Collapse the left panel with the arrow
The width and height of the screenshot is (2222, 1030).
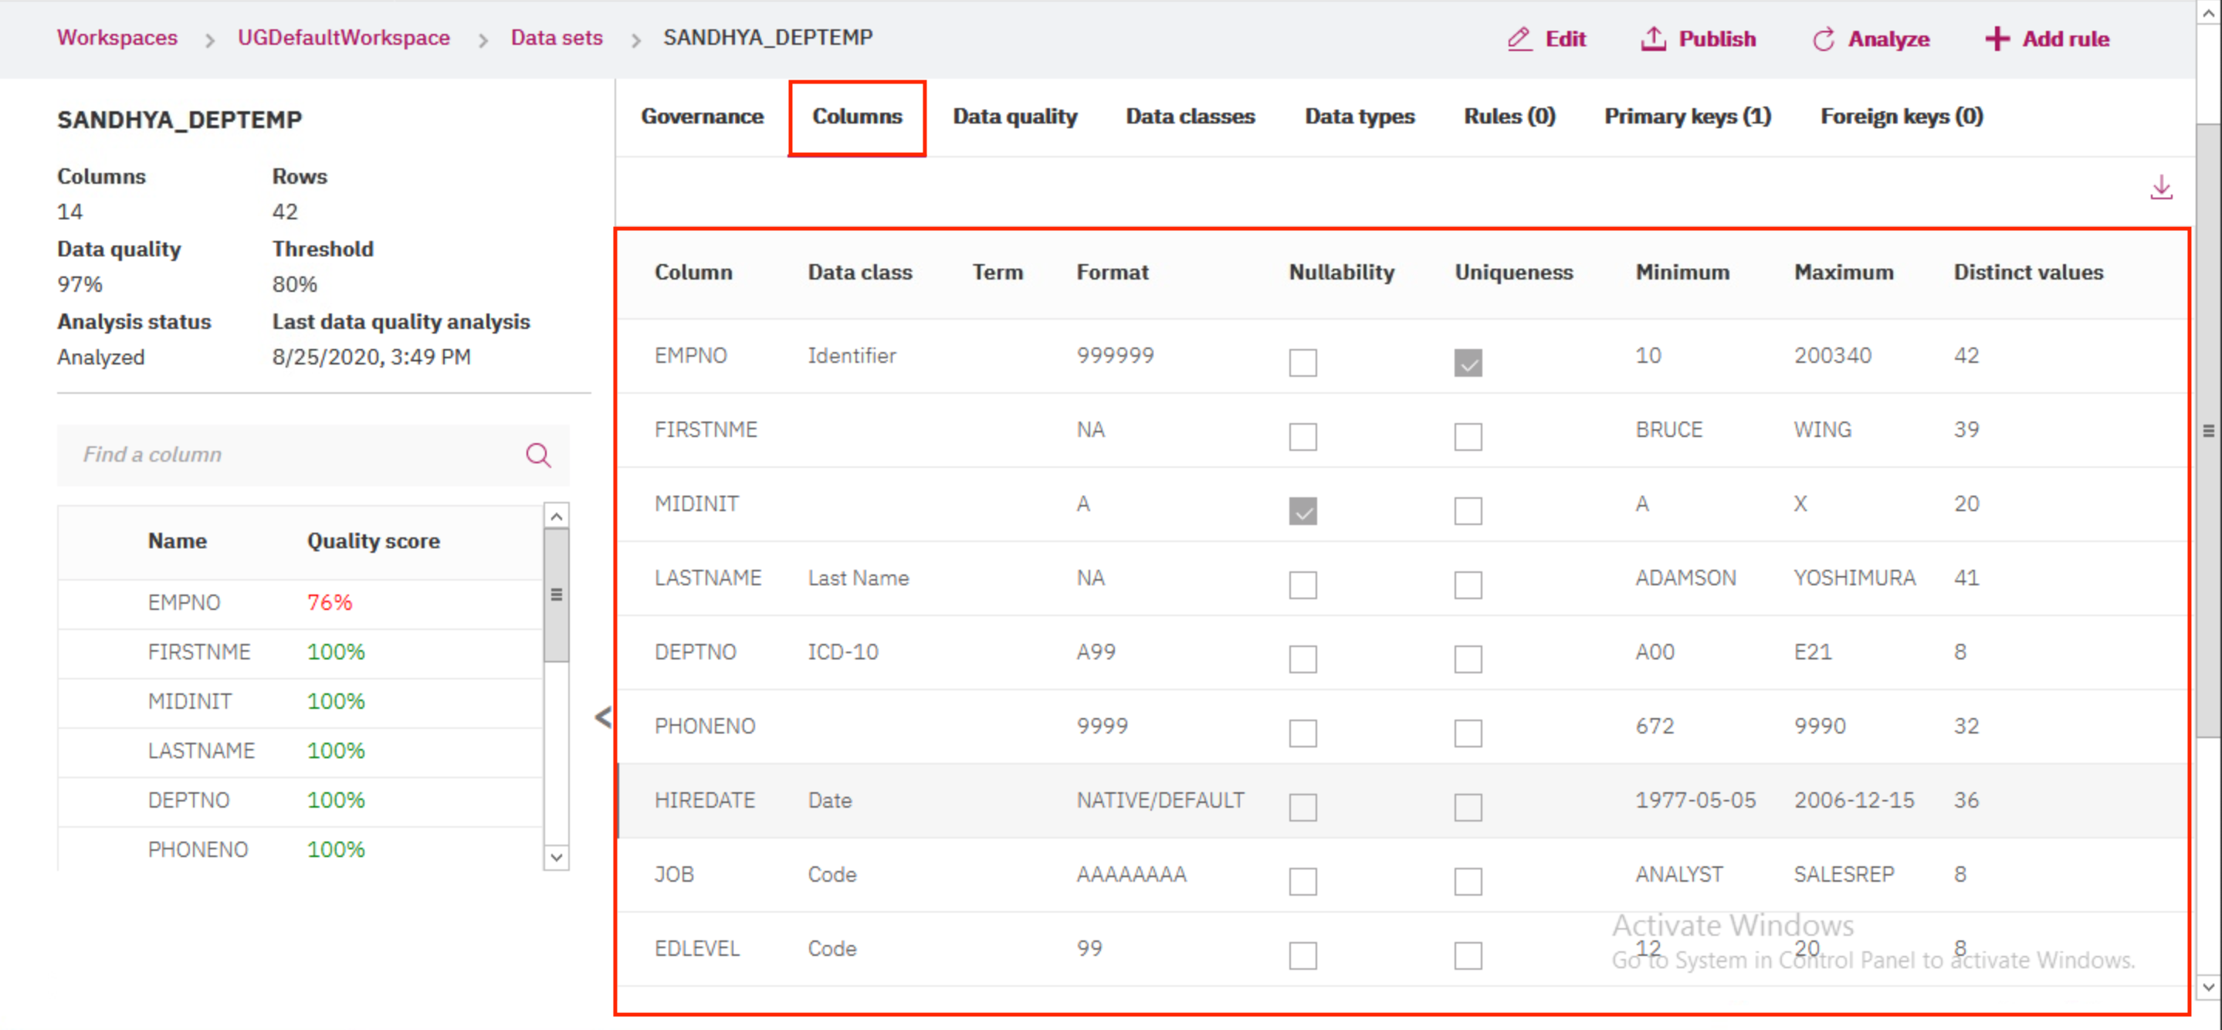tap(603, 717)
